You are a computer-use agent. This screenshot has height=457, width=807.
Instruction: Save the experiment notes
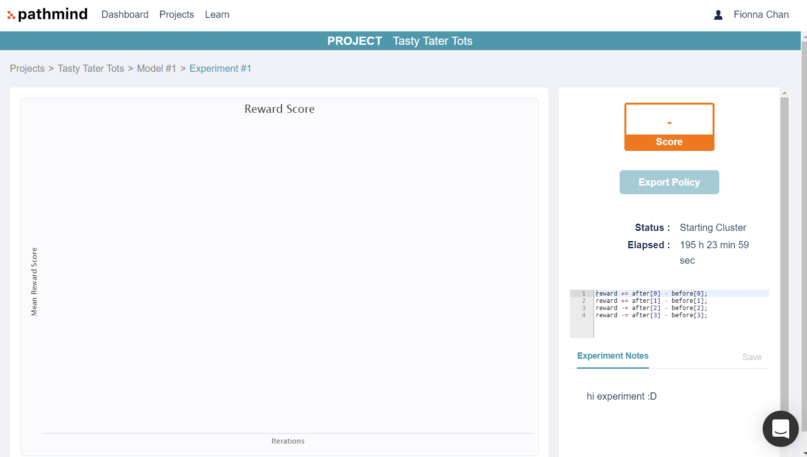752,357
